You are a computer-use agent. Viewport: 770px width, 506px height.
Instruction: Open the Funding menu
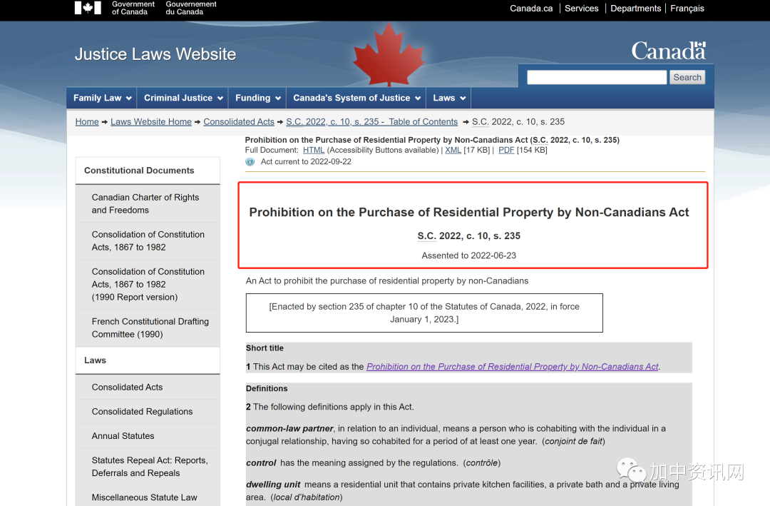[257, 98]
